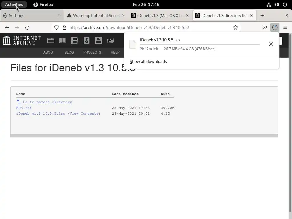This screenshot has height=219, width=292.
Task: Open the Web (Wayback) icon
Action: [51, 40]
